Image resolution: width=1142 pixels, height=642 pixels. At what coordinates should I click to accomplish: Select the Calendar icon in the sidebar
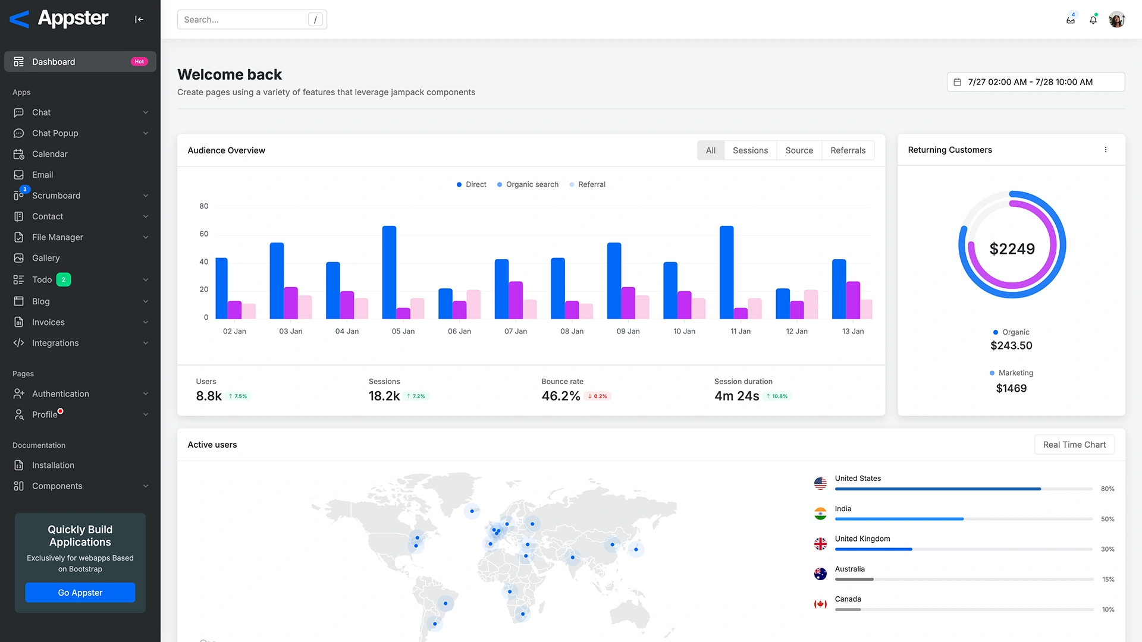click(20, 154)
